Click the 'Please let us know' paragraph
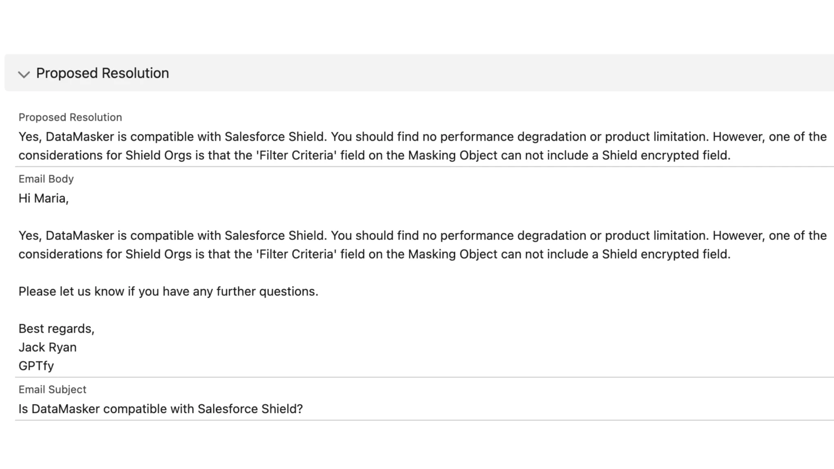This screenshot has height=469, width=834. 169,291
